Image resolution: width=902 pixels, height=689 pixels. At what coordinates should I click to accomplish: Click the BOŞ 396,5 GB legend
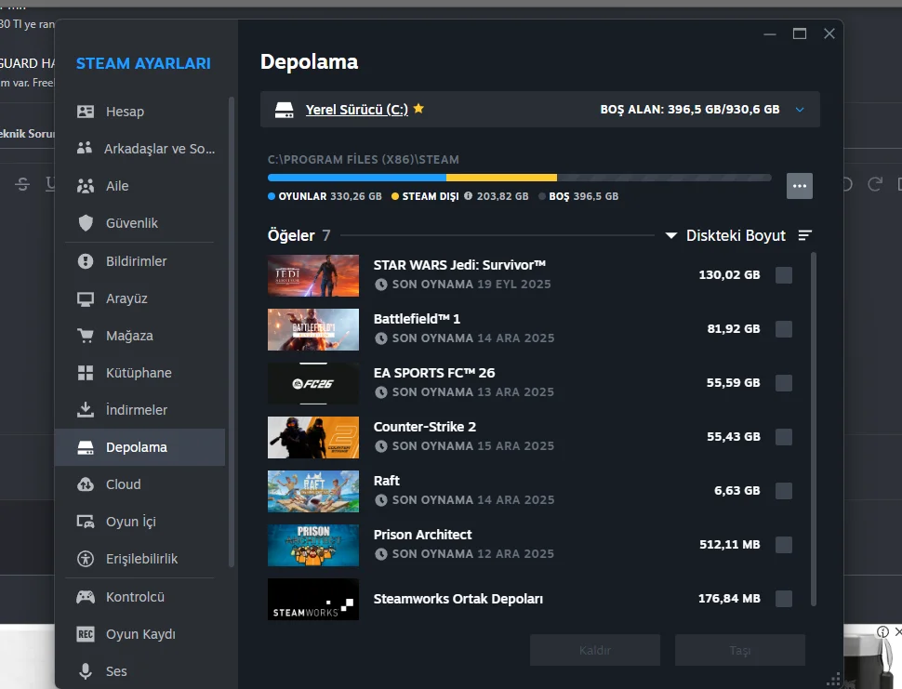578,196
